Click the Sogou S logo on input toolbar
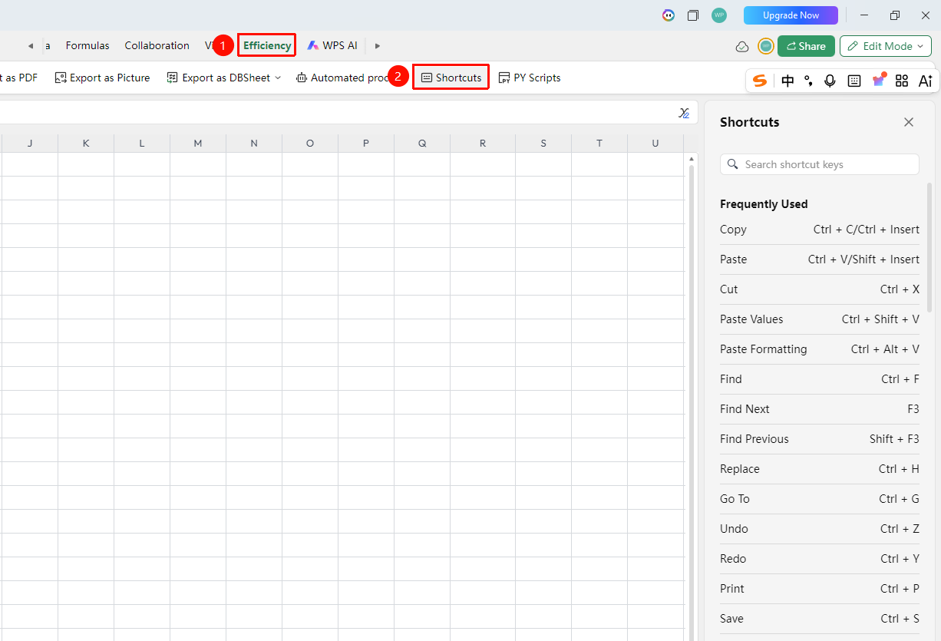This screenshot has height=641, width=941. pos(760,81)
